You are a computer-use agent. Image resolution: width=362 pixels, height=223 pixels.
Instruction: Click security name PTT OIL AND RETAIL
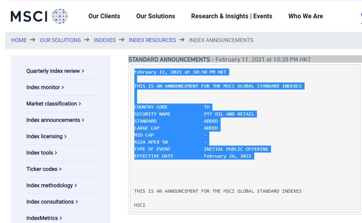[x=229, y=114]
